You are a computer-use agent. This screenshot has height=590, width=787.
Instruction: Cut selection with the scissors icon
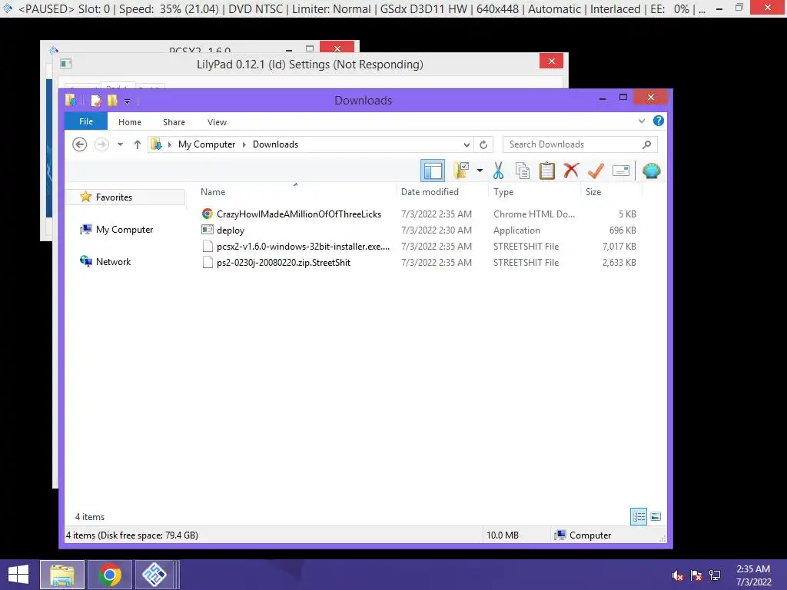[x=498, y=171]
